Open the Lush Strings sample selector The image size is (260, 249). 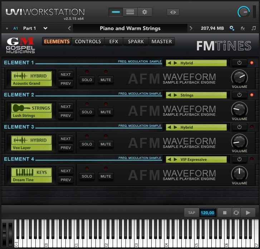(x=31, y=111)
